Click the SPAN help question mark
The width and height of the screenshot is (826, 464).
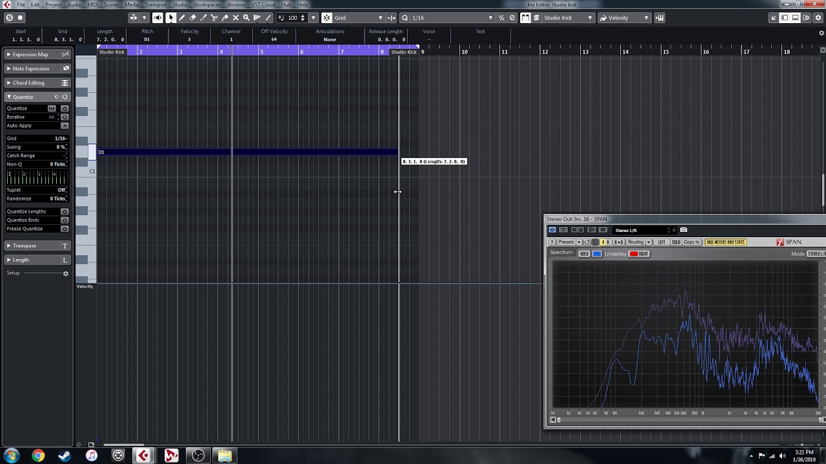(x=552, y=242)
